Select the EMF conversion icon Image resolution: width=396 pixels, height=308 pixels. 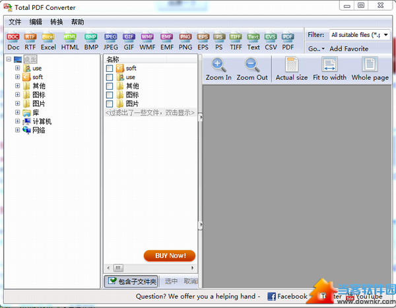167,42
